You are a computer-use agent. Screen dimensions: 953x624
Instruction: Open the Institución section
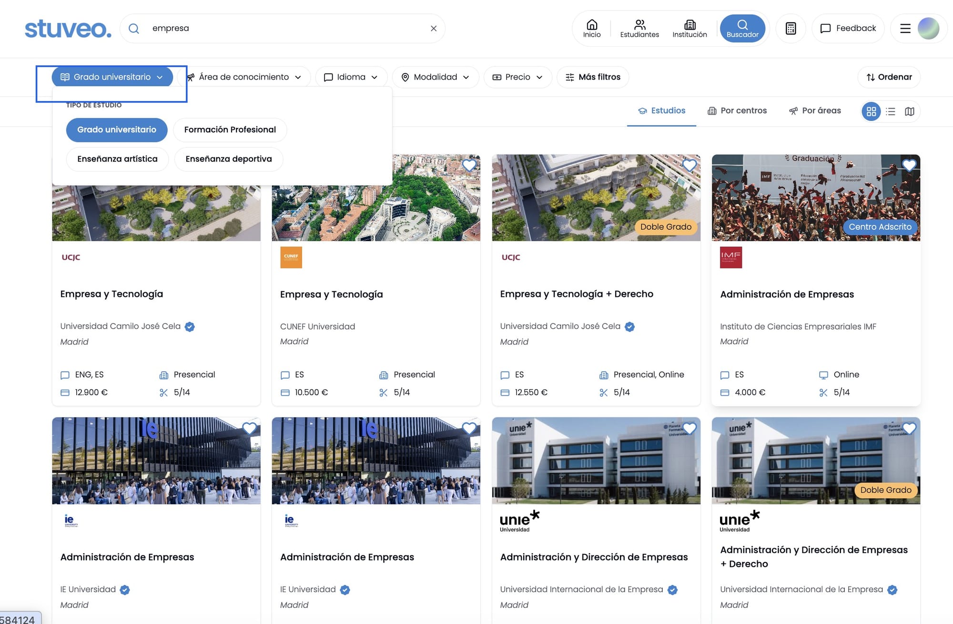coord(689,29)
